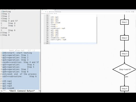
Task: Open a new browser tab
Action: 55,10
